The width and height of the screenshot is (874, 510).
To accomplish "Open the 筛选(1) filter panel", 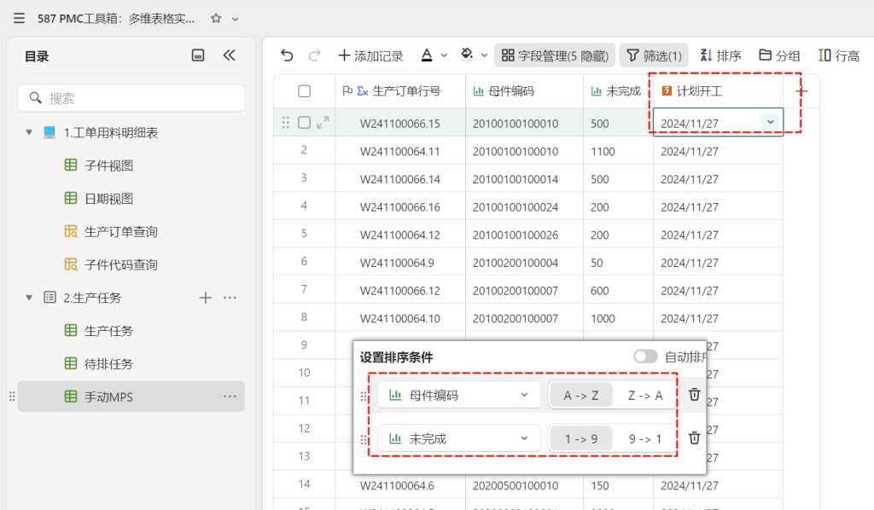I will click(x=654, y=55).
